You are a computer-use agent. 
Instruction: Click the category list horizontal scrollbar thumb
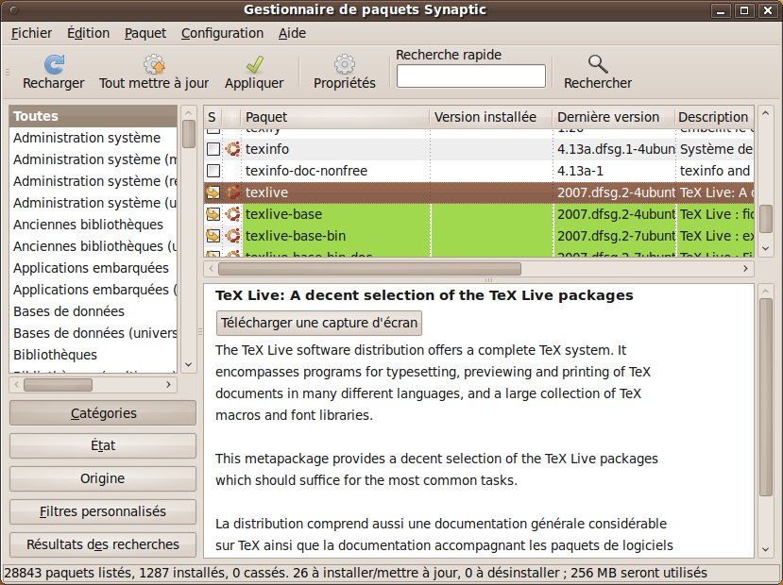tap(58, 385)
